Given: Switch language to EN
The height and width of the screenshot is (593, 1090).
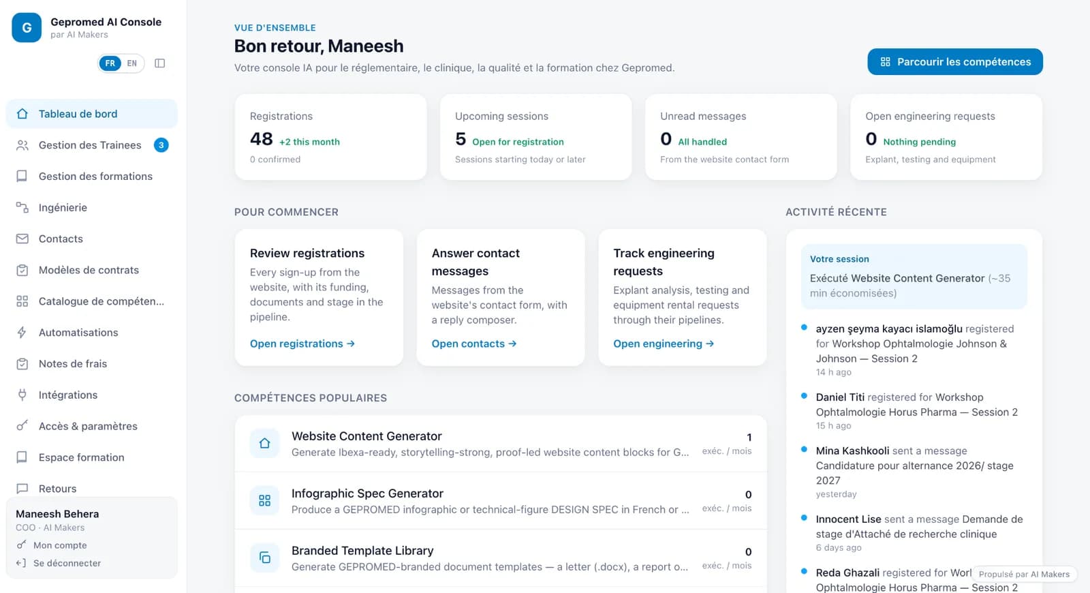Looking at the screenshot, I should (132, 63).
